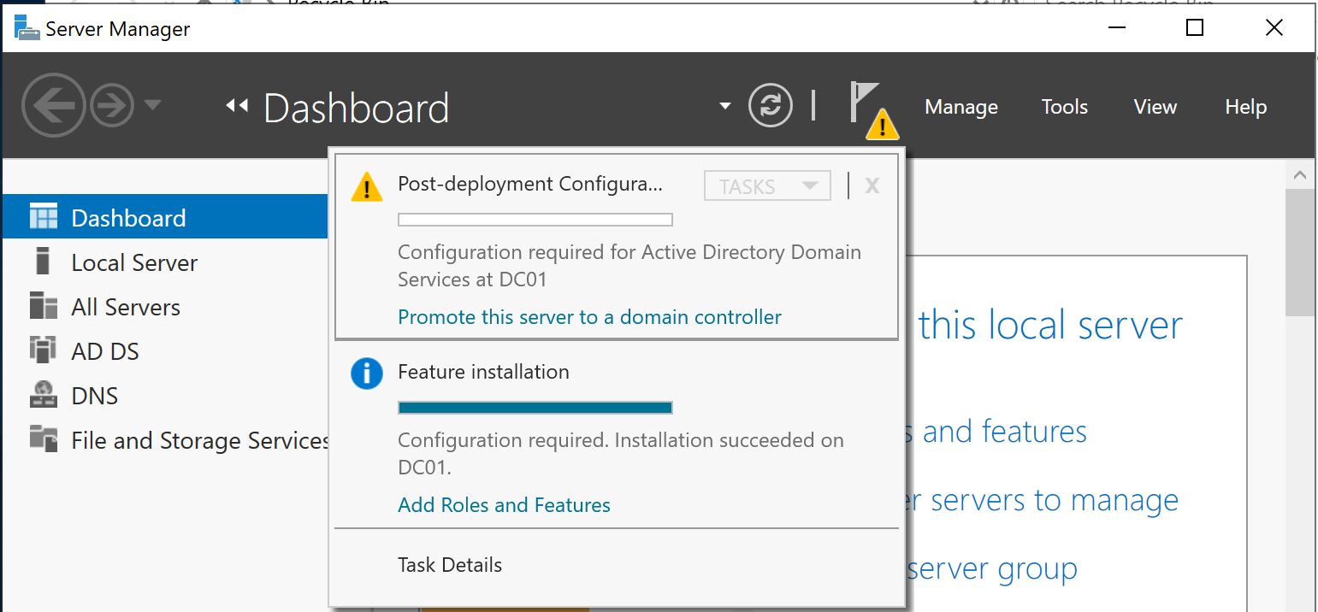Click Promote this server to a domain controller
The image size is (1318, 612).
[588, 316]
